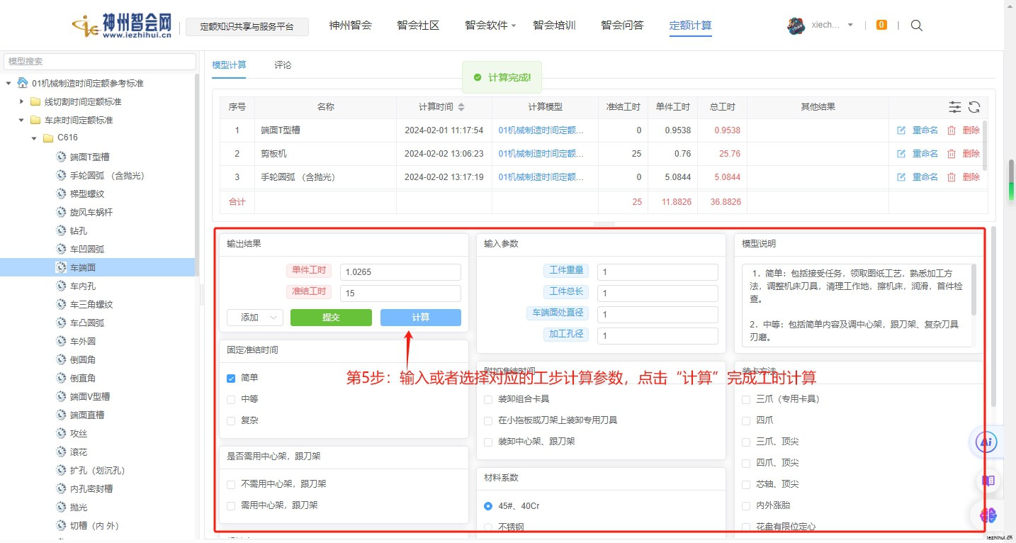1016x543 pixels.
Task: Open the 添加 dropdown
Action: [x=255, y=318]
